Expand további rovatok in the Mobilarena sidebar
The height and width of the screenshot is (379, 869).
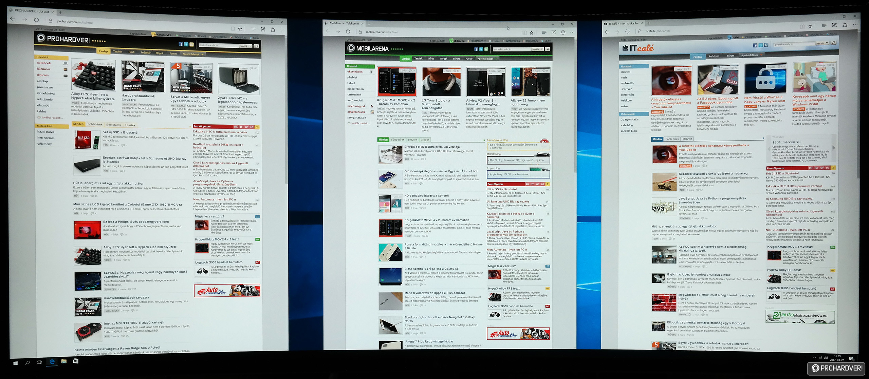(x=359, y=123)
